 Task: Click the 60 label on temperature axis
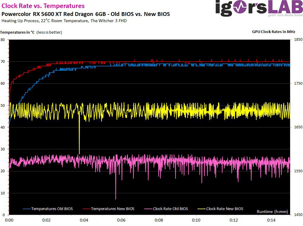(3, 83)
